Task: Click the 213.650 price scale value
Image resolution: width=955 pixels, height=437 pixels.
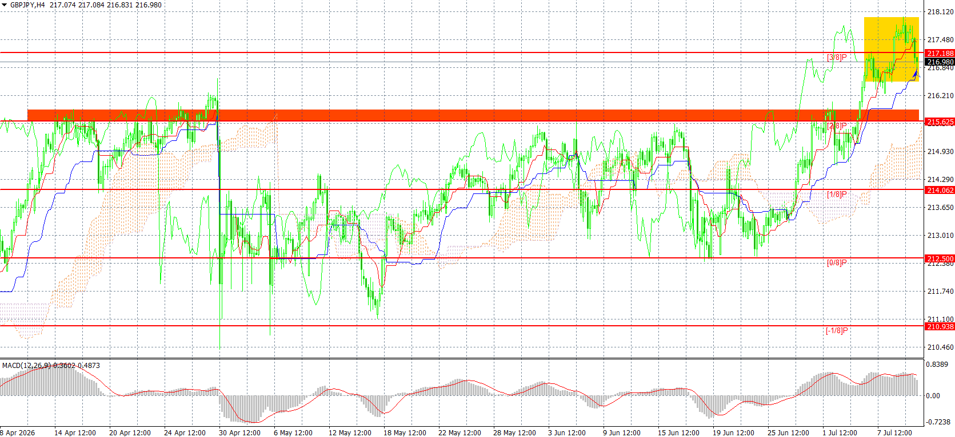Action: (941, 207)
